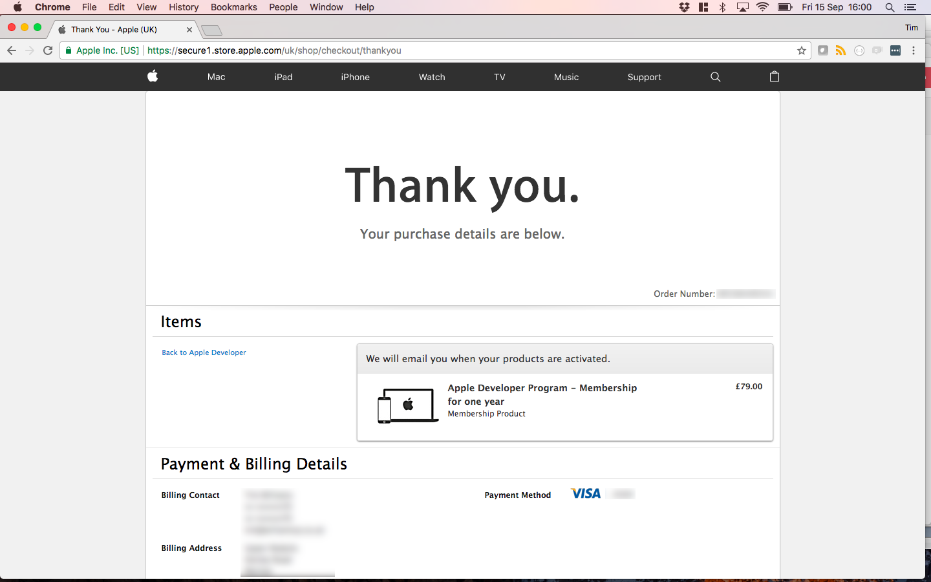
Task: Open Notification Center icon
Action: pyautogui.click(x=910, y=7)
